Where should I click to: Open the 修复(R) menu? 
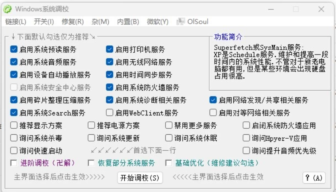[x=72, y=22]
